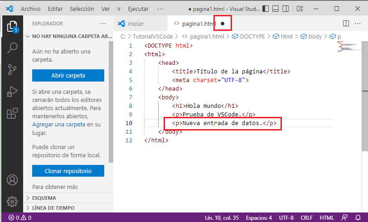Expand the ESQUEMA section
Screen dimensions: 368x222
coord(68,198)
